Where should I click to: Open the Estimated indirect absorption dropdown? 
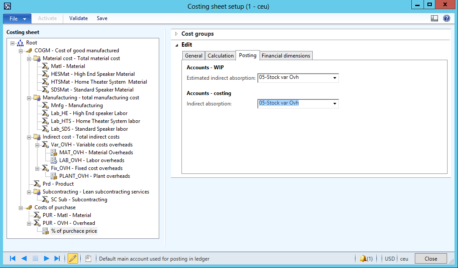(335, 78)
